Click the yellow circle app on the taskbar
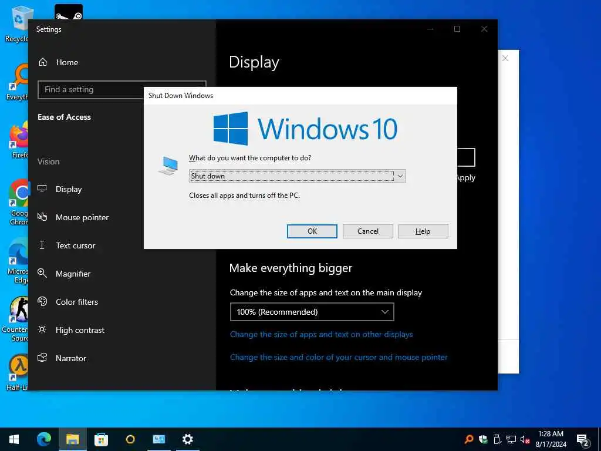 130,439
